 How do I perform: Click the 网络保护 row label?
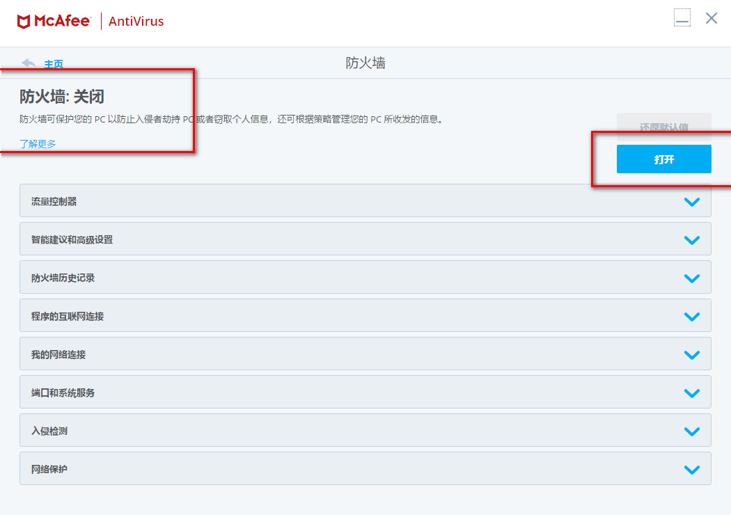49,469
